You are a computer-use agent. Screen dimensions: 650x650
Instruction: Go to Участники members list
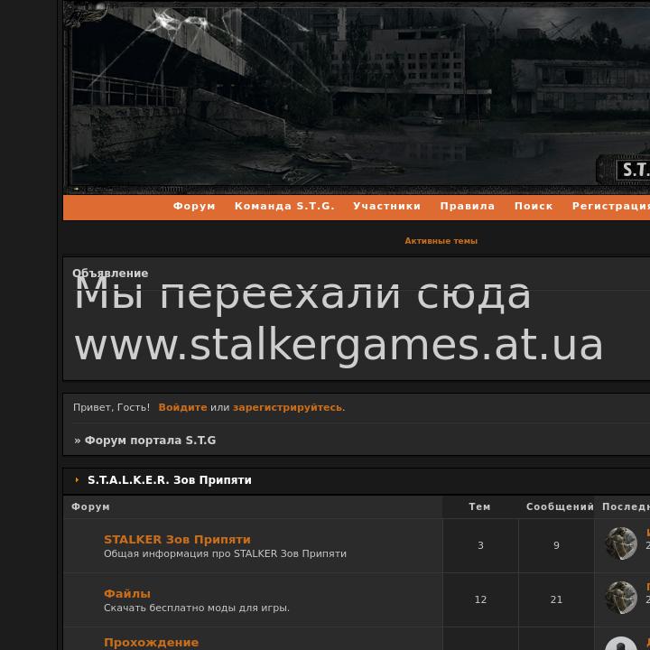pyautogui.click(x=386, y=206)
